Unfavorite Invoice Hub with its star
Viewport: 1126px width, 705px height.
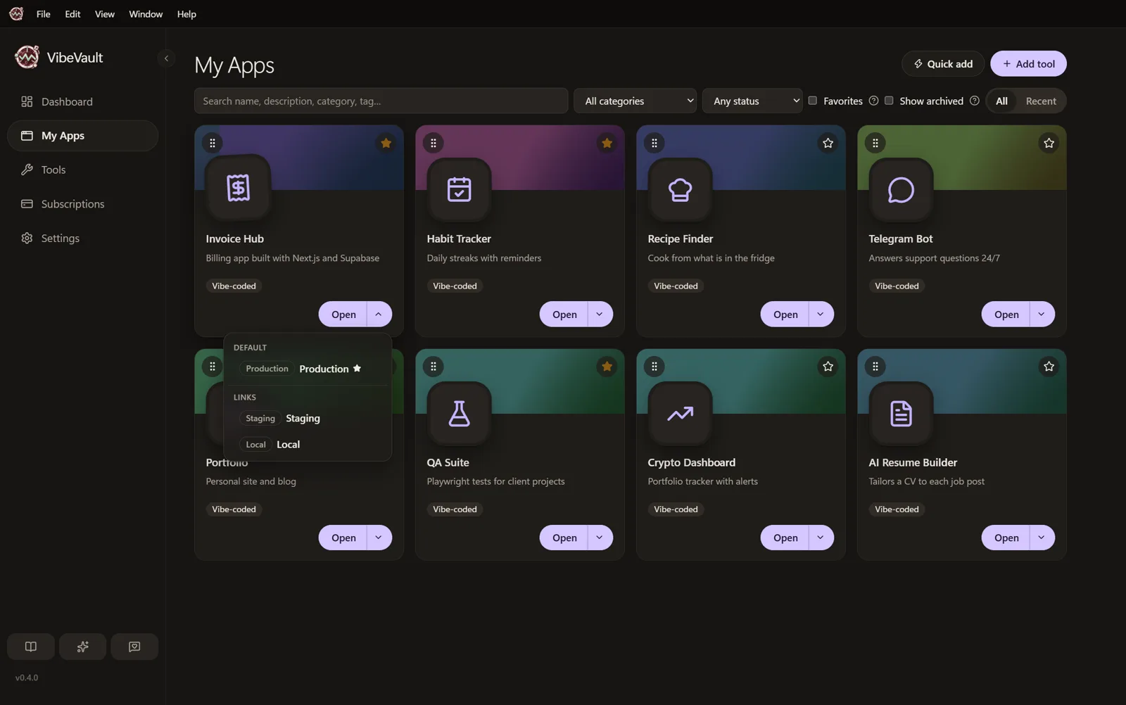pyautogui.click(x=386, y=143)
